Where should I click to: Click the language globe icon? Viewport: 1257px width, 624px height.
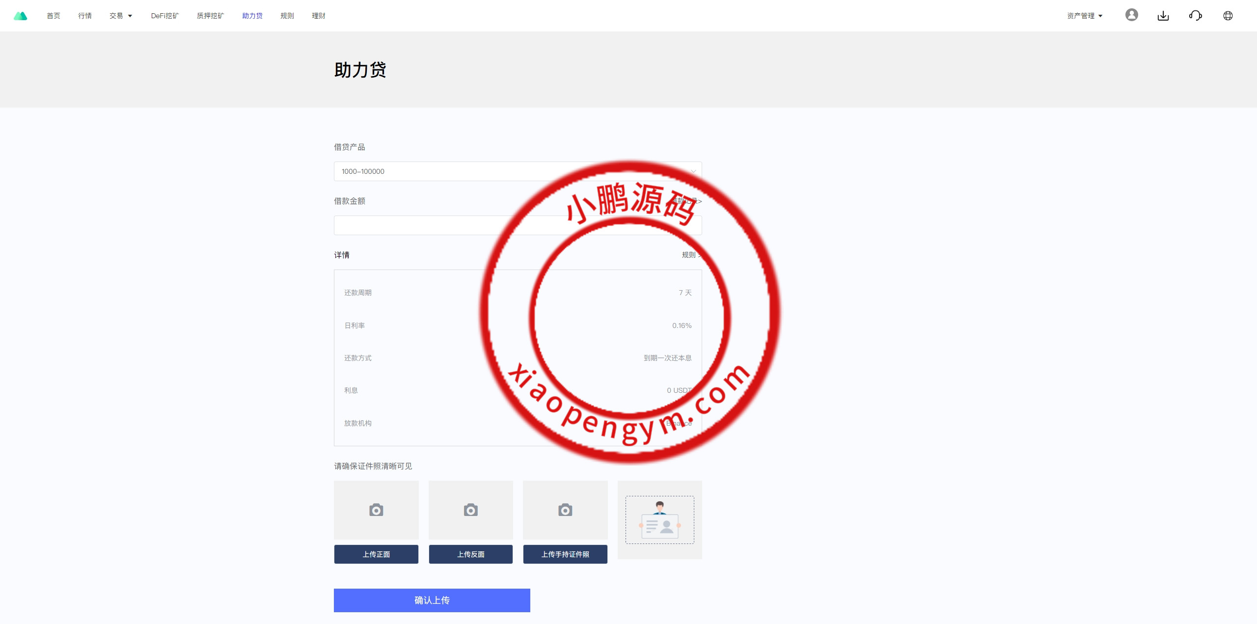(x=1228, y=16)
